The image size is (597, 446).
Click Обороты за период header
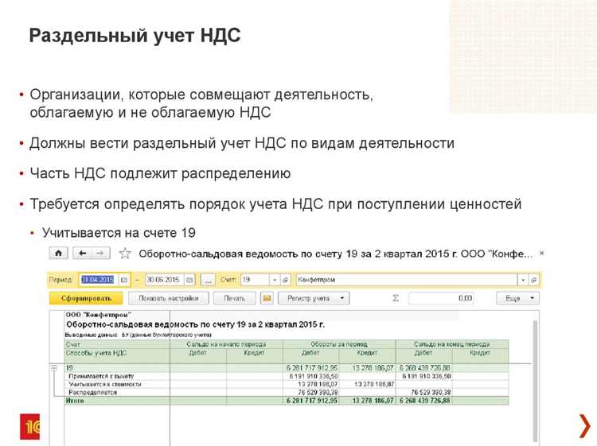click(x=339, y=344)
